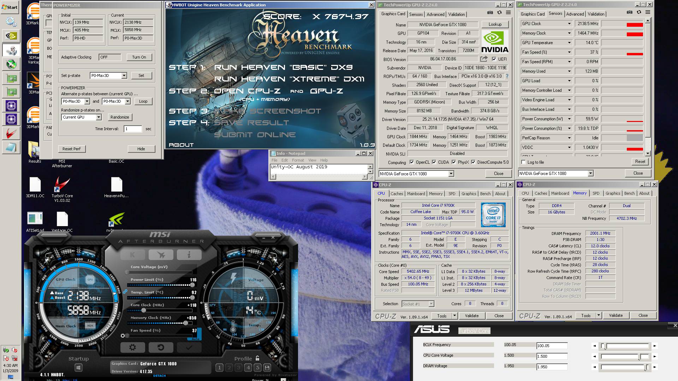Image resolution: width=678 pixels, height=381 pixels.
Task: Switch to Advanced tab in left GPU-Z
Action: pos(435,14)
